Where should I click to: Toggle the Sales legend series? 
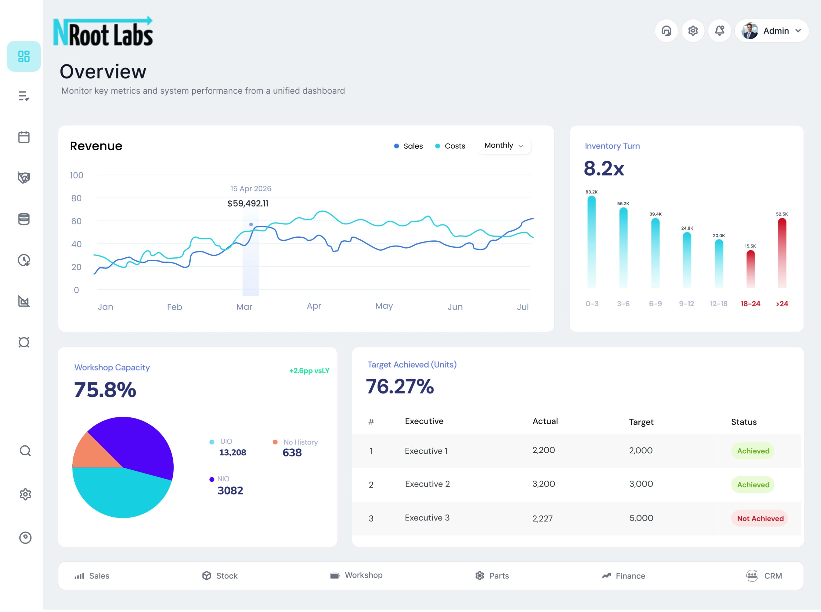click(408, 146)
